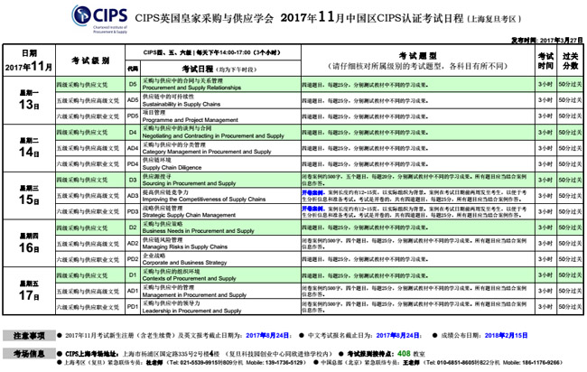This screenshot has height=372, width=587.
Task: Click the CIPS logo at top
Action: [x=99, y=19]
